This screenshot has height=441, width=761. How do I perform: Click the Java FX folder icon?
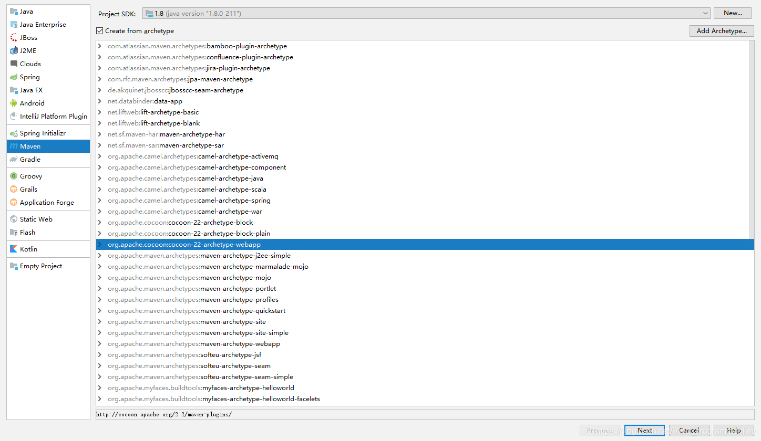tap(14, 90)
